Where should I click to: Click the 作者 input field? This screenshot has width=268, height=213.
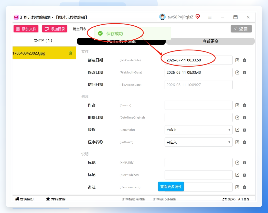(198, 105)
